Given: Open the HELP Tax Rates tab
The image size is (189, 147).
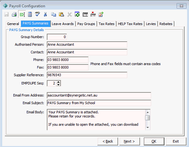Looking at the screenshot, I should coord(130,24).
